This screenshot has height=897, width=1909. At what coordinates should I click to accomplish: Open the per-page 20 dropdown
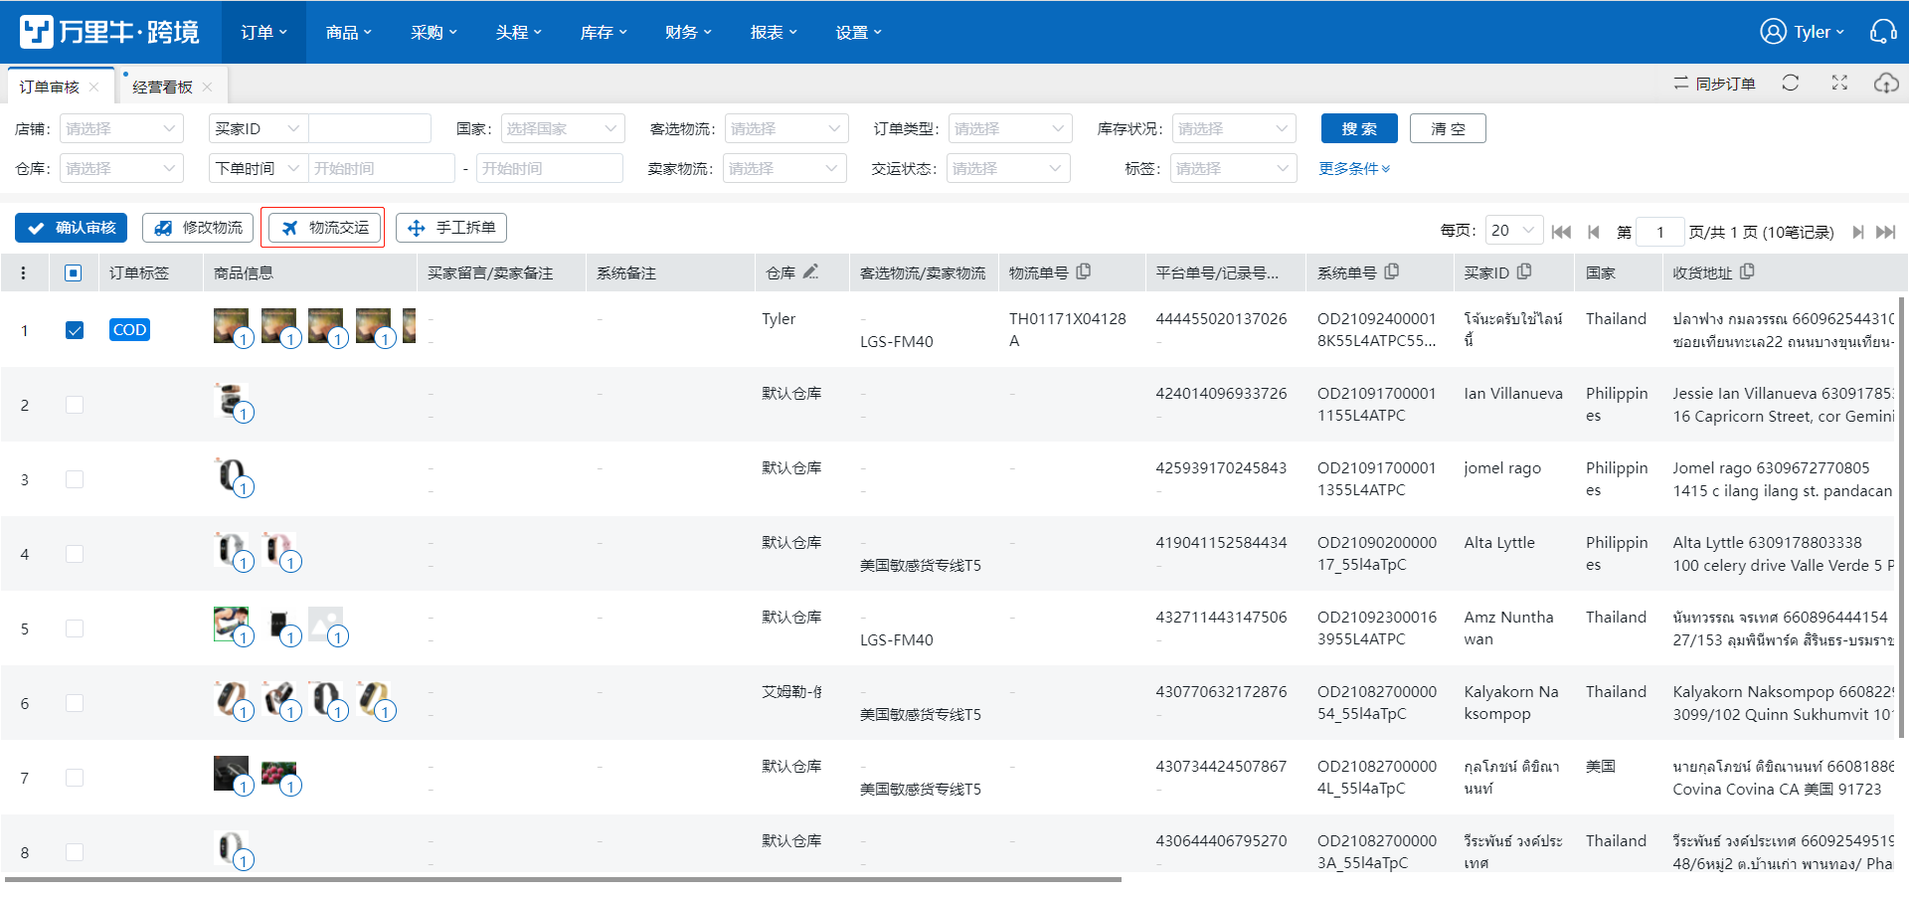pyautogui.click(x=1514, y=231)
